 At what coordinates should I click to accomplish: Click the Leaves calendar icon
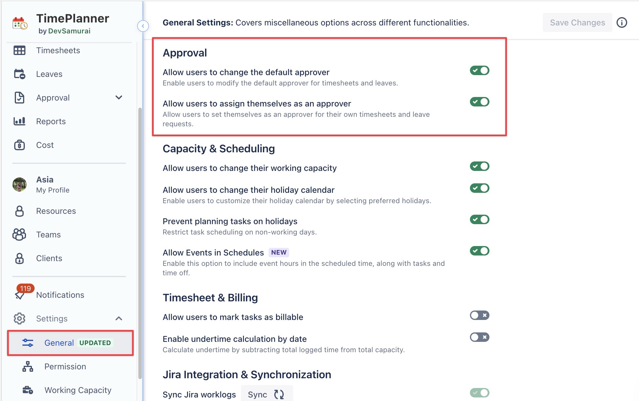point(20,74)
